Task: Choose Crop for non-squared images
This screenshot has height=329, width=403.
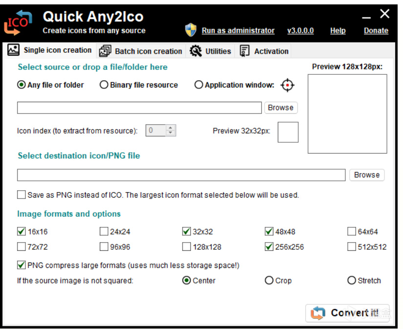Action: [x=269, y=281]
